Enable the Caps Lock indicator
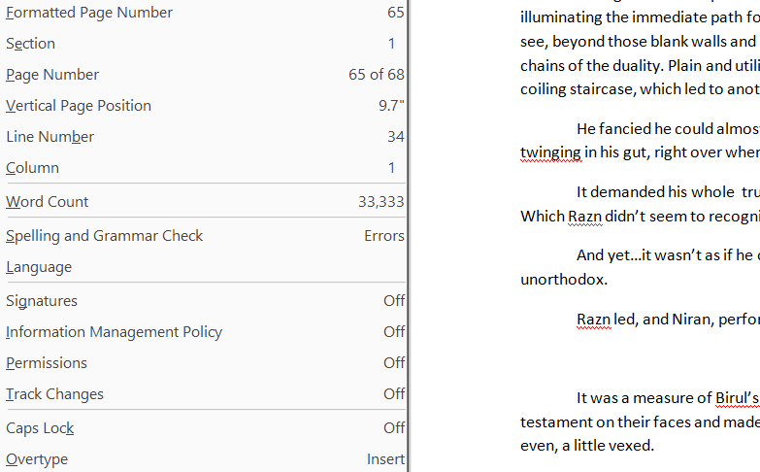 tap(40, 428)
